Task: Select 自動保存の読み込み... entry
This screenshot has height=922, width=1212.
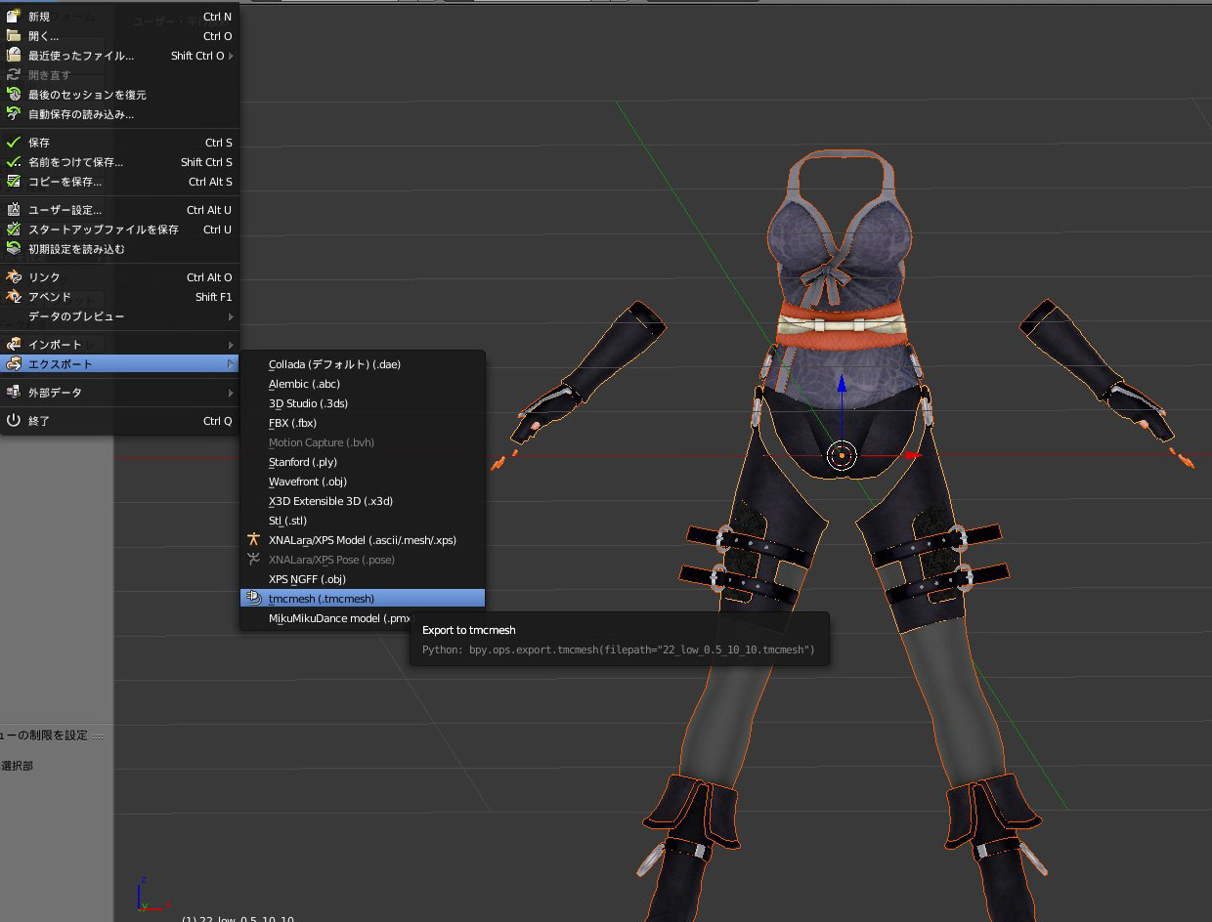Action: 119,114
